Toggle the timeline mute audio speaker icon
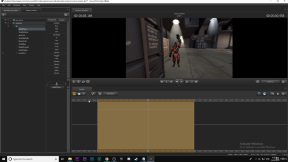 click(x=278, y=94)
